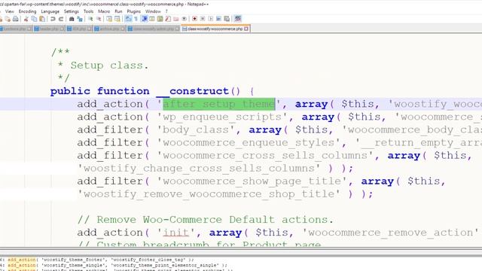Close the class-woostify-woocommerce.php tab

[x=246, y=29]
